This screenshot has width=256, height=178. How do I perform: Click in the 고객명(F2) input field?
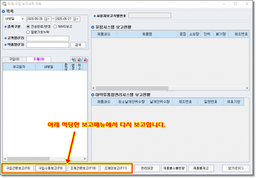47,38
